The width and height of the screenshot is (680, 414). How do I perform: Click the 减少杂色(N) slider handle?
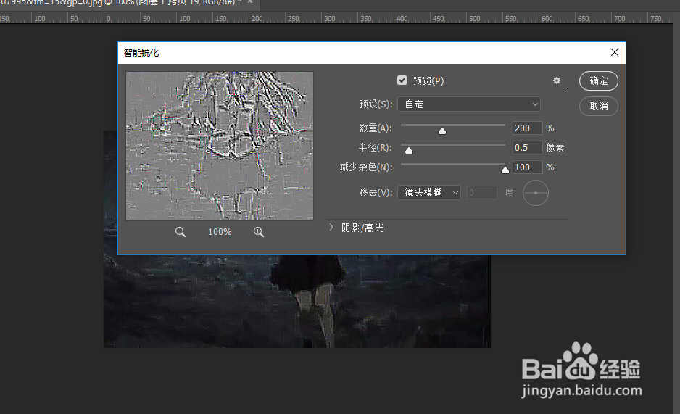505,170
